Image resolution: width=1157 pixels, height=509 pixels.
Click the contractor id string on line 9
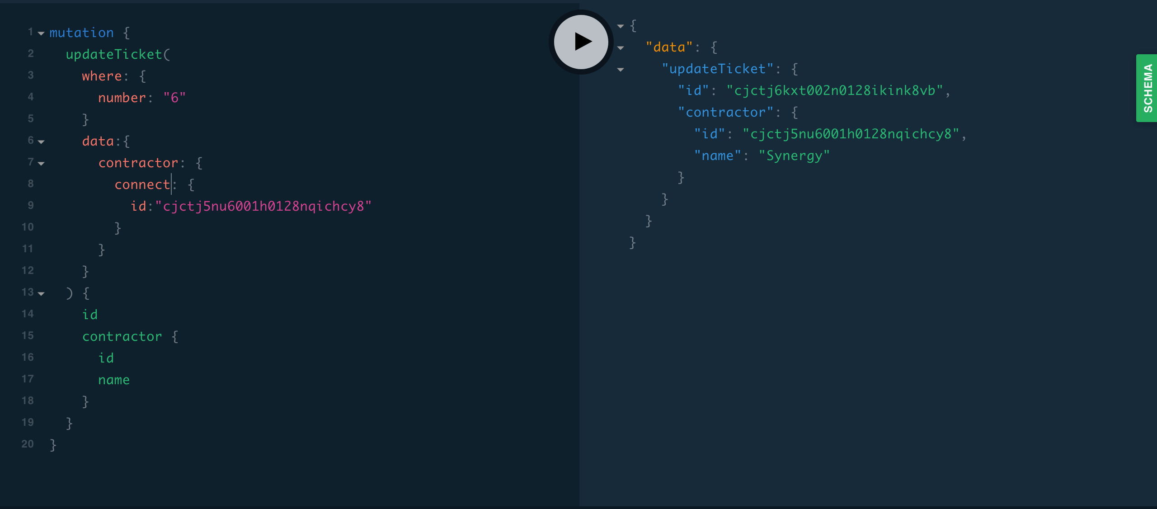tap(263, 207)
